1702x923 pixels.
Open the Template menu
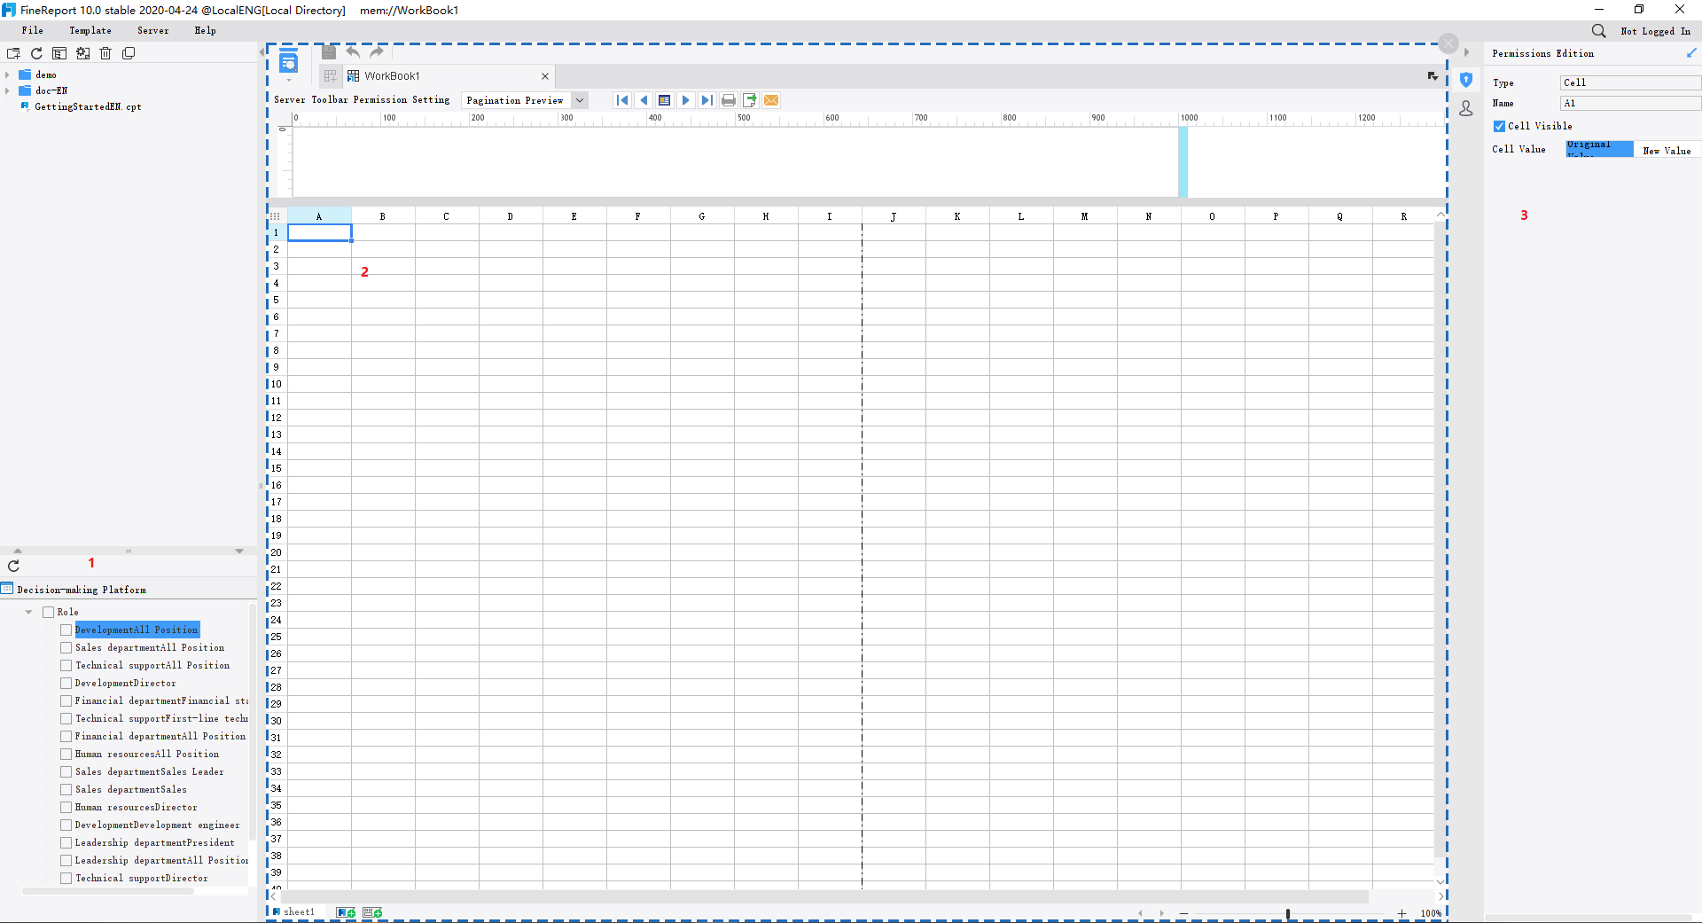tap(90, 30)
